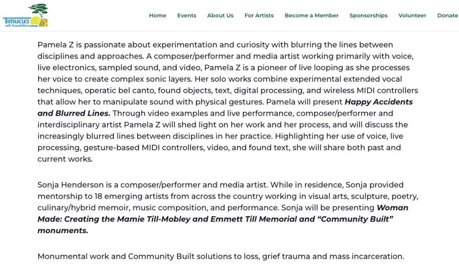Click the bold word "monuments."

coord(63,231)
